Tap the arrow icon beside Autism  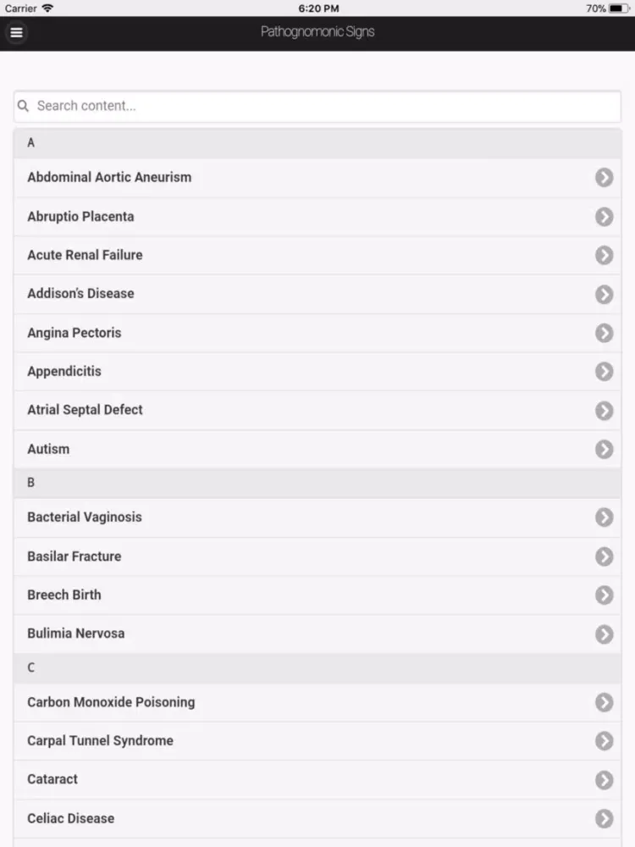tap(604, 449)
